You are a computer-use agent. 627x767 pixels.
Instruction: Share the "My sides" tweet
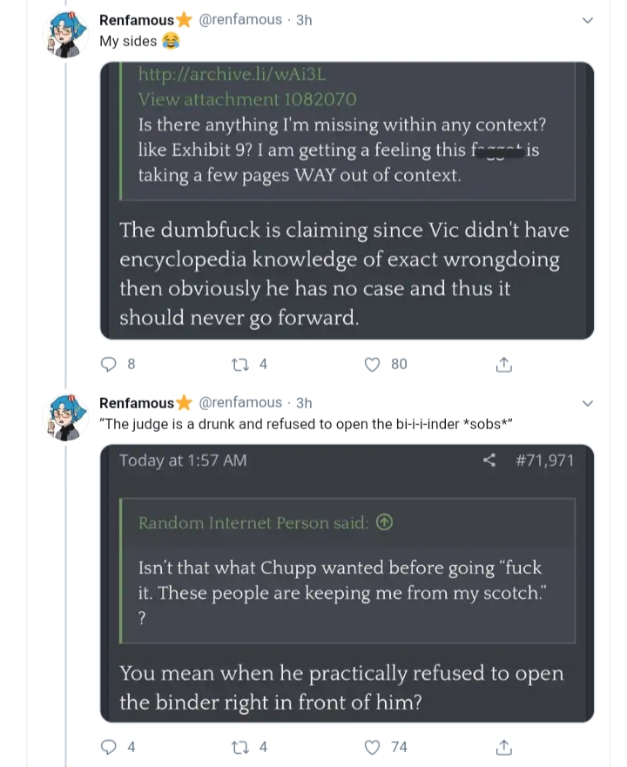tap(503, 365)
